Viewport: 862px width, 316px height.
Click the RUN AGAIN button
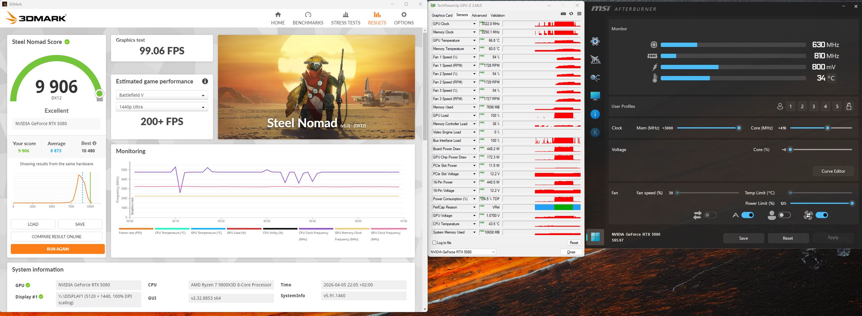click(x=58, y=249)
